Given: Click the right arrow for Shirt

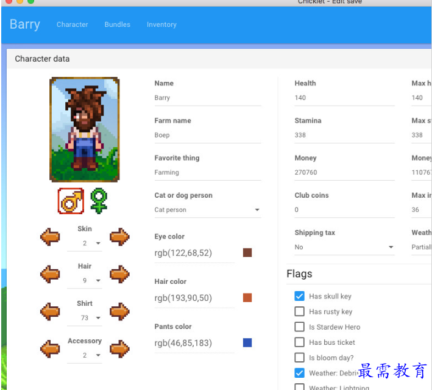Looking at the screenshot, I should pyautogui.click(x=119, y=311).
